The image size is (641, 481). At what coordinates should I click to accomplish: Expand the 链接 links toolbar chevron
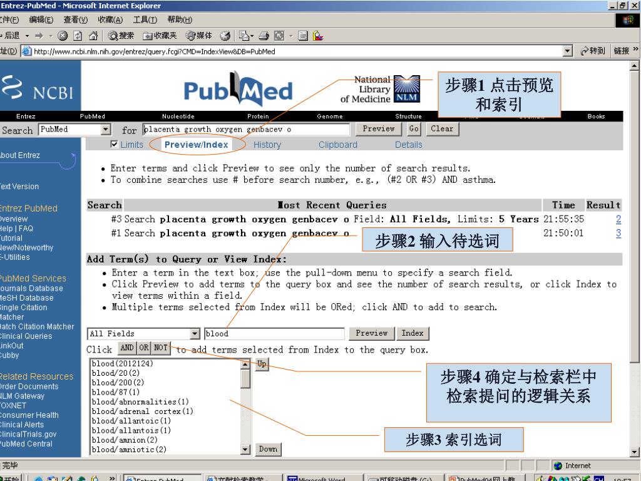tap(636, 50)
